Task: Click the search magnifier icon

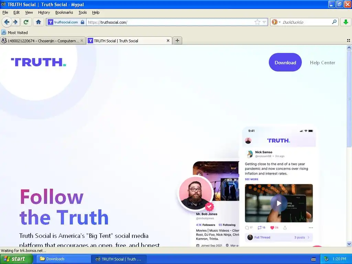Action: pos(334,22)
